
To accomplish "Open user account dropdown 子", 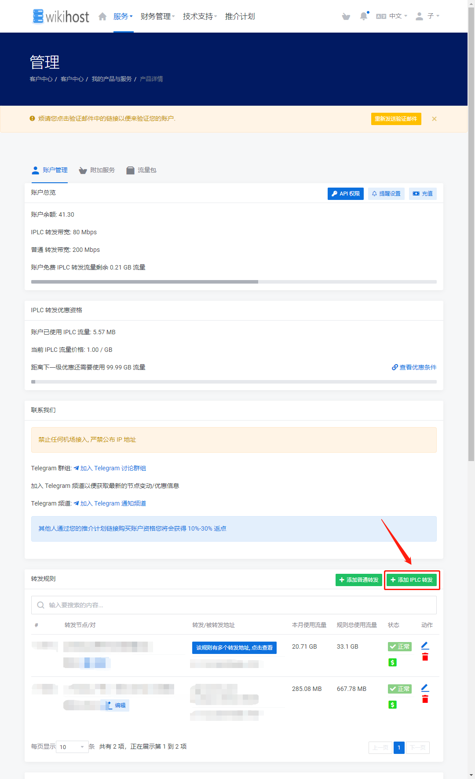I will click(x=427, y=16).
